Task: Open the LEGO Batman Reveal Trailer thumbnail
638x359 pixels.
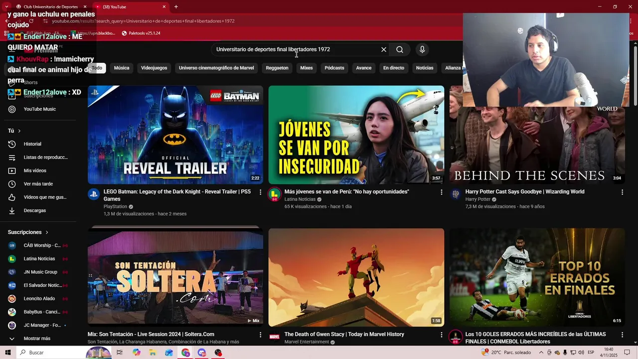Action: point(175,135)
